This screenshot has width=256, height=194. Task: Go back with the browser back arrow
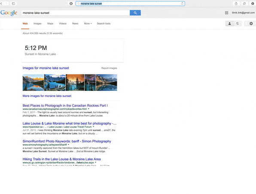tap(1, 3)
